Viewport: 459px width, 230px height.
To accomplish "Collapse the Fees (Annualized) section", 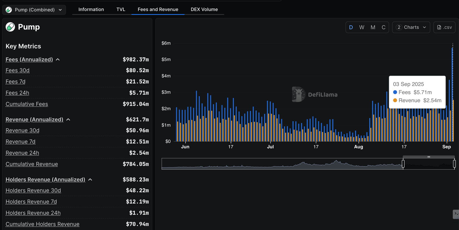I will point(58,60).
